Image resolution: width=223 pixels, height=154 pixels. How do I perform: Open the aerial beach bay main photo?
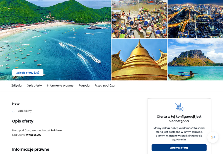click(x=55, y=40)
